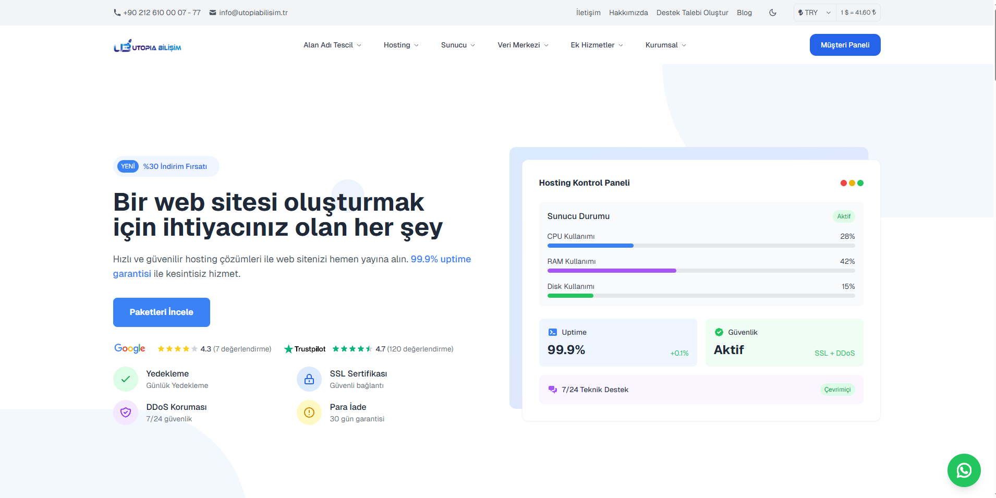The height and width of the screenshot is (498, 996).
Task: Click the Para İade warning icon
Action: point(309,412)
